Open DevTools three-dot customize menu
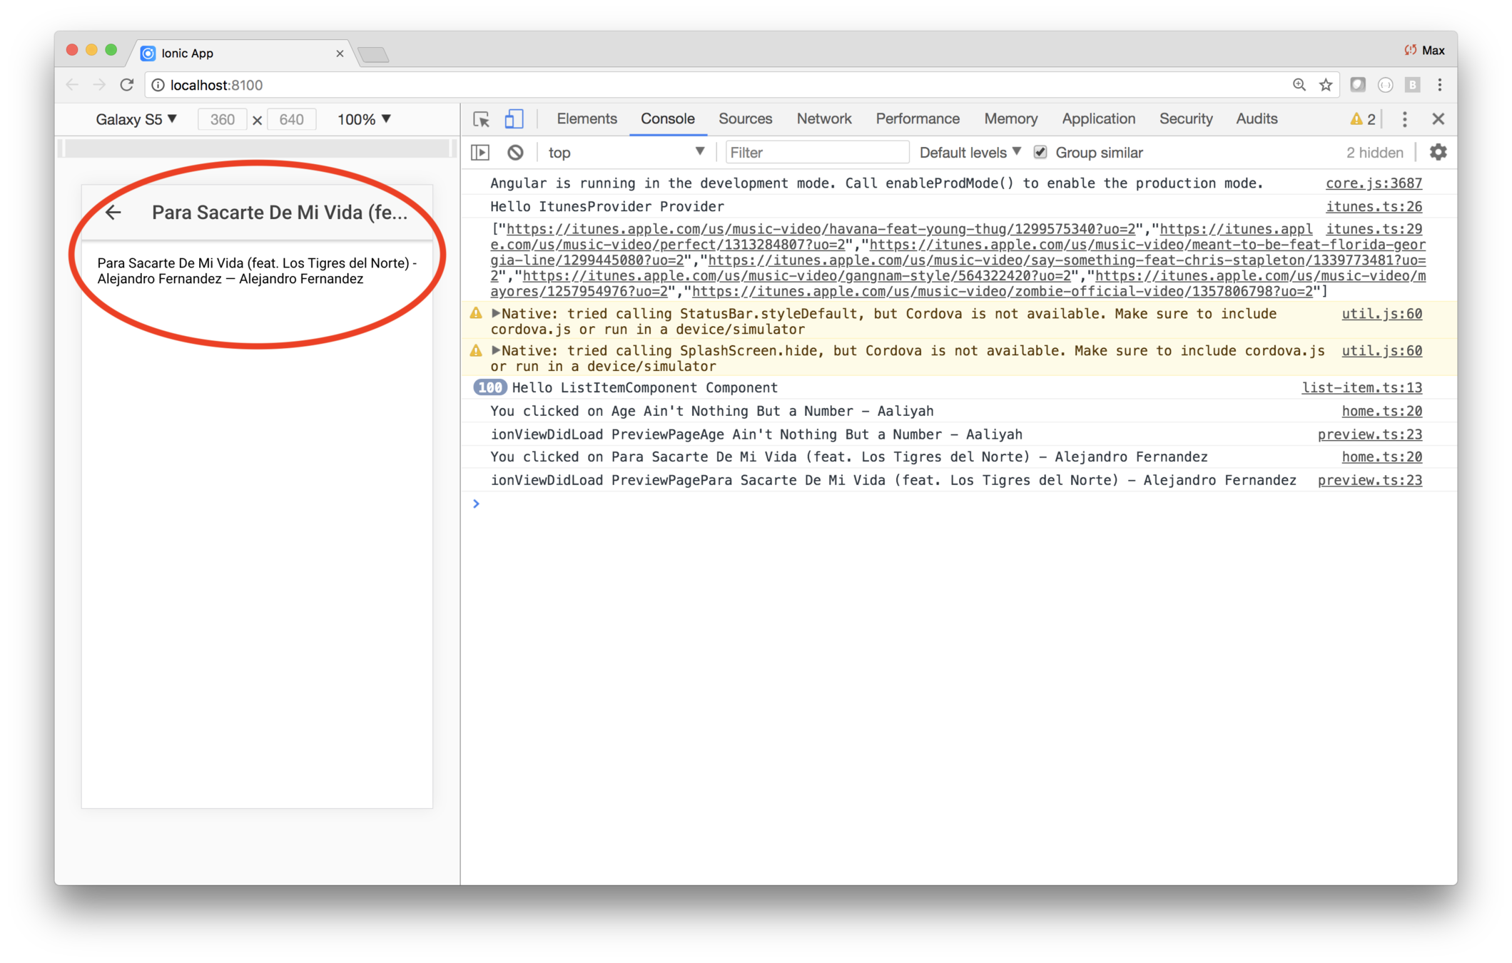 click(1404, 119)
